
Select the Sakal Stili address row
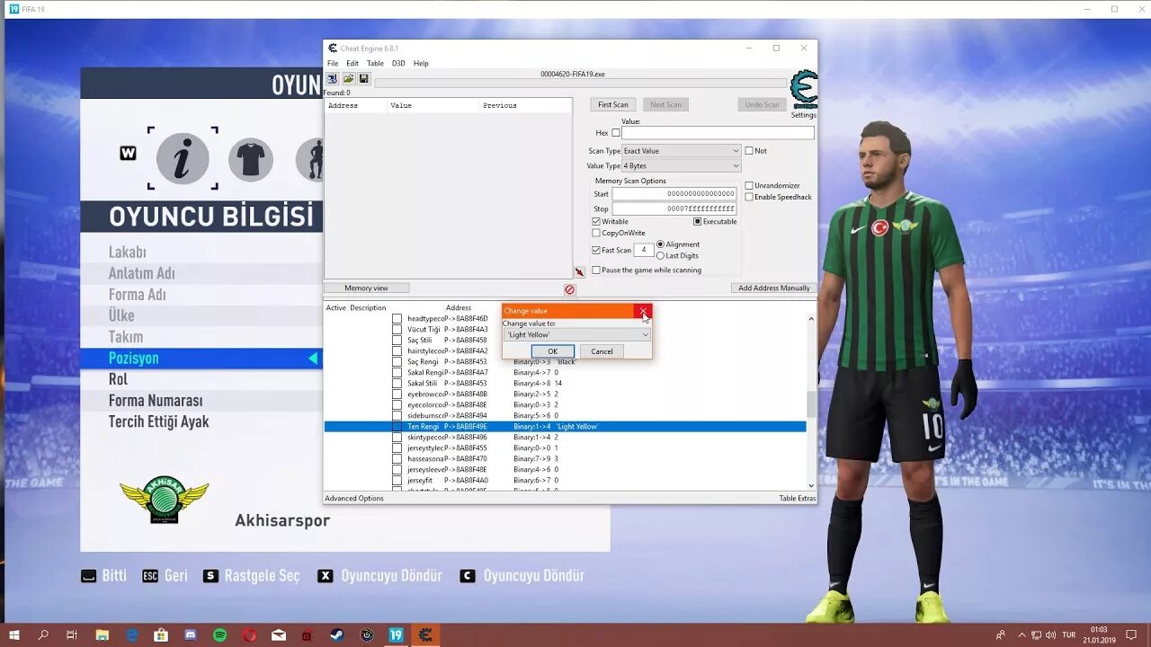click(x=565, y=384)
